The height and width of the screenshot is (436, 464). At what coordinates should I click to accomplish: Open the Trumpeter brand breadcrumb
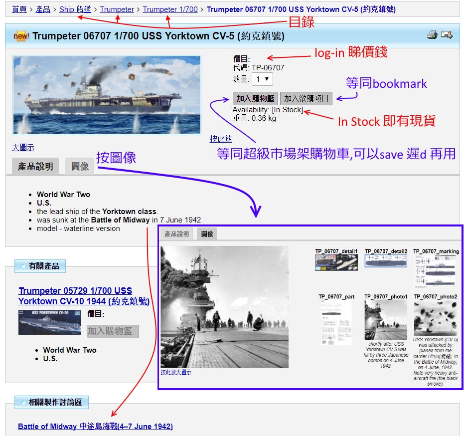point(117,9)
